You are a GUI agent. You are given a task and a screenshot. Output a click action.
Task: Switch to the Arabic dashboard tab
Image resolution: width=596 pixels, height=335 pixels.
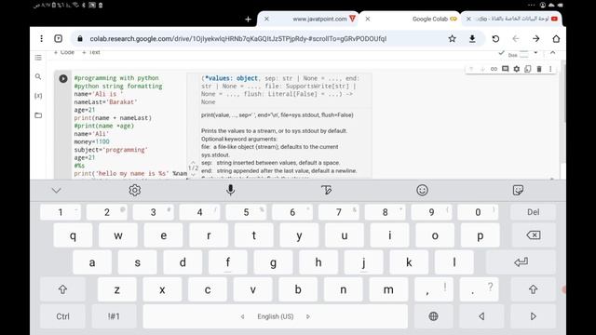(x=517, y=19)
